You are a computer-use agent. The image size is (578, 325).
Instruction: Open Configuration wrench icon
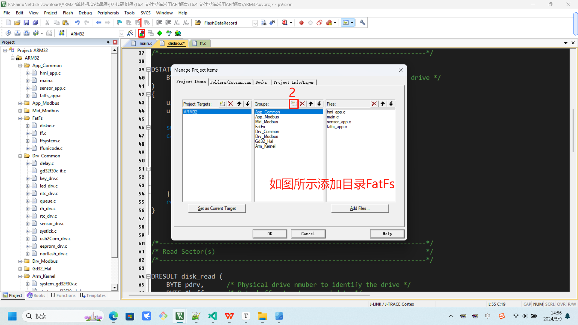tap(362, 23)
